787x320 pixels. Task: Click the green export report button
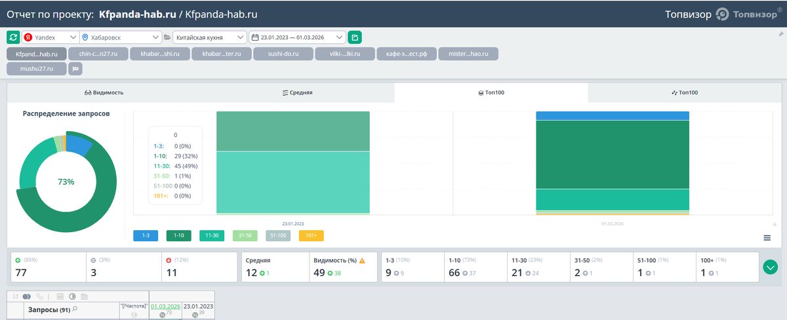(x=354, y=37)
